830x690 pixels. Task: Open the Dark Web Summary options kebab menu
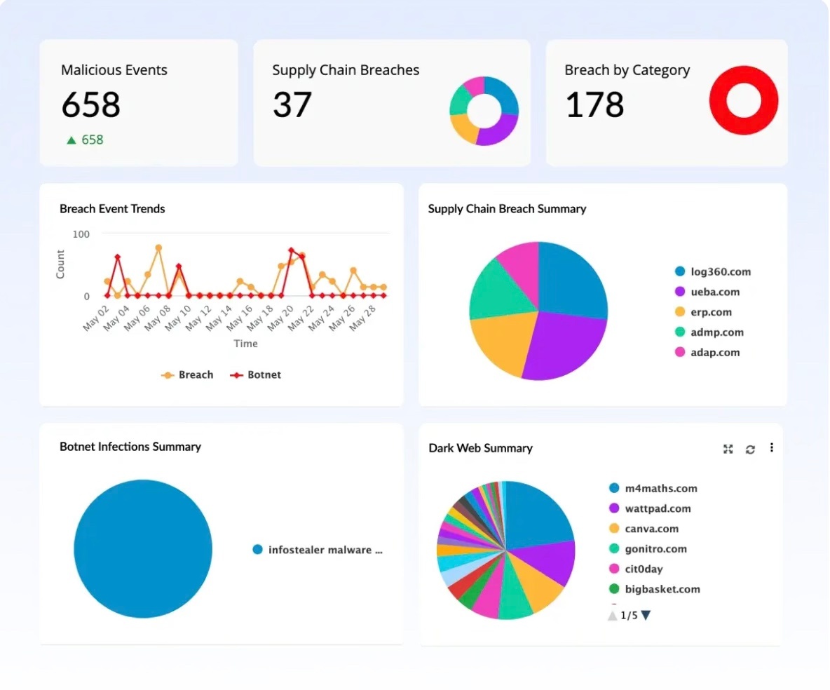pos(771,448)
